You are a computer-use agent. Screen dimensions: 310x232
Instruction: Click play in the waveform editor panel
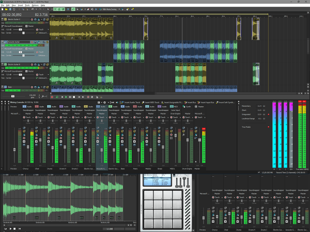pyautogui.click(x=10, y=228)
